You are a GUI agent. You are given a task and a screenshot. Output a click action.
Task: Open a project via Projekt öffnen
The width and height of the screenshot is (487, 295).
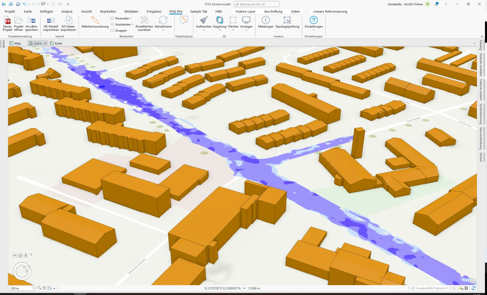coord(18,24)
